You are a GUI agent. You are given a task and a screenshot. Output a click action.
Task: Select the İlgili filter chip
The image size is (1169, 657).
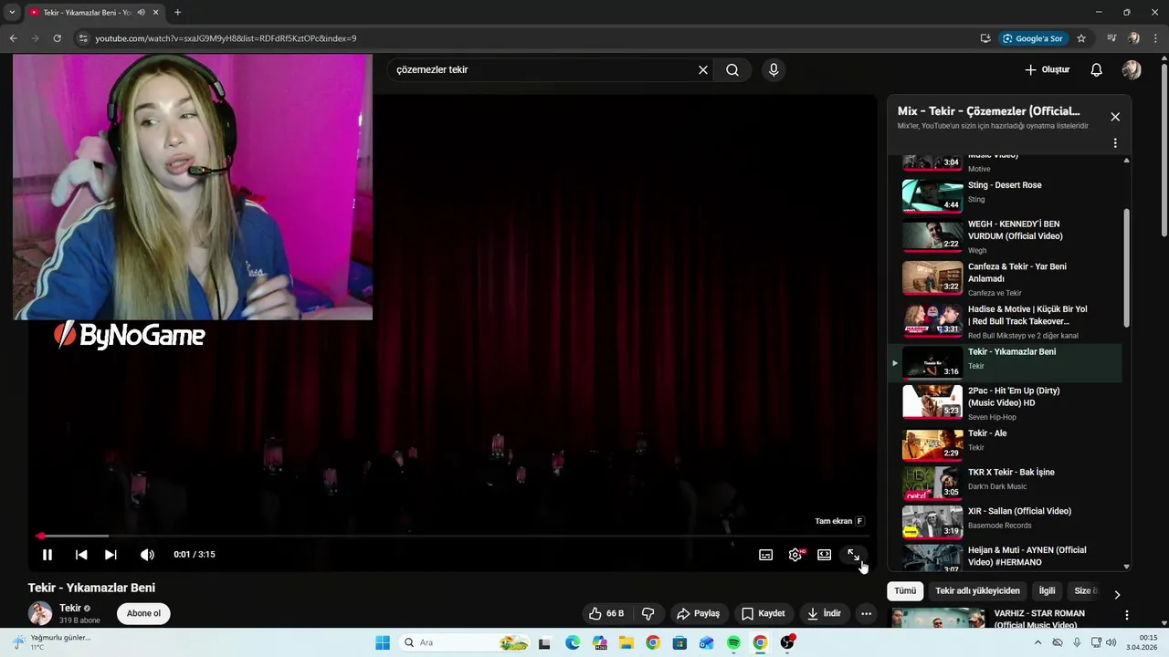(1047, 591)
